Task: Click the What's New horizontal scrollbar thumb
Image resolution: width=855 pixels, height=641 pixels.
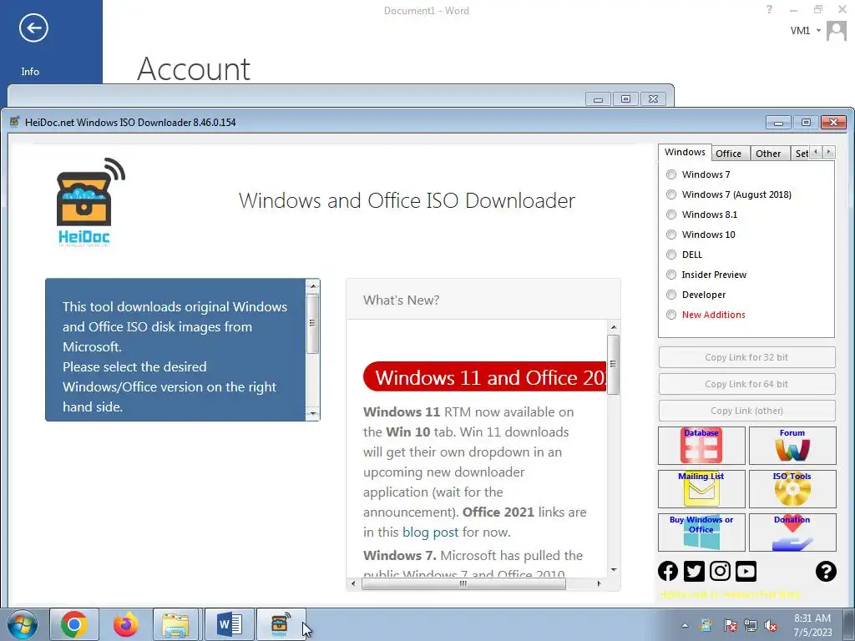Action: pyautogui.click(x=463, y=583)
